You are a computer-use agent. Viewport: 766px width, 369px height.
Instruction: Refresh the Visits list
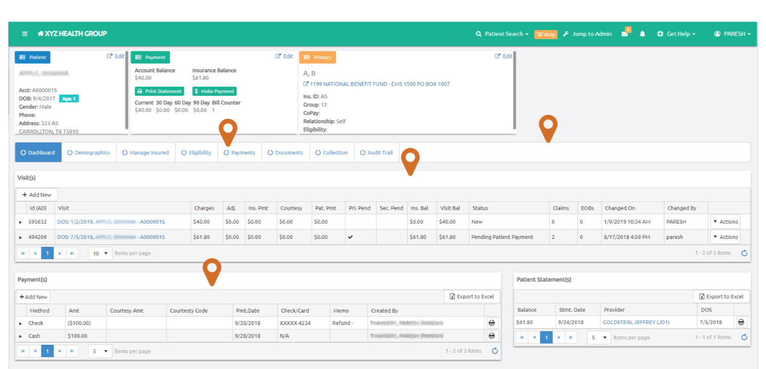pyautogui.click(x=745, y=253)
